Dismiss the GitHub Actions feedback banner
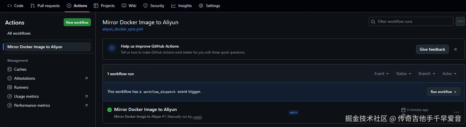This screenshot has width=466, height=127. (456, 49)
